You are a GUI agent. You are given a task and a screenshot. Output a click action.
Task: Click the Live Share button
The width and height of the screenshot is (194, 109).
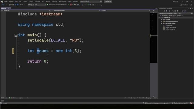184,5
